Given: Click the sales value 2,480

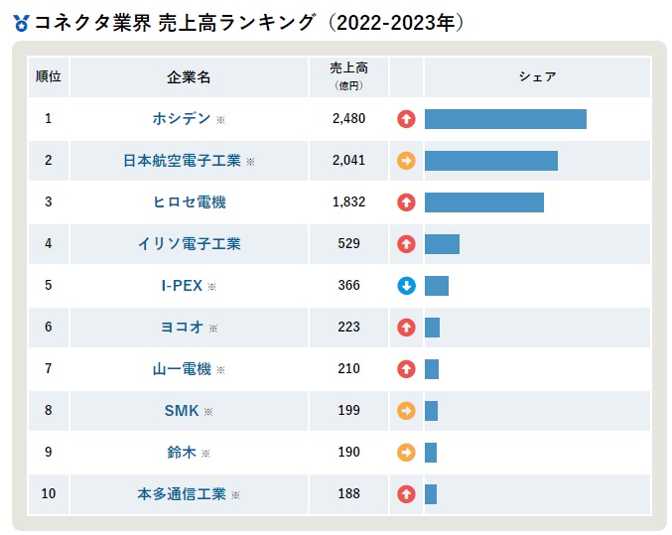Looking at the screenshot, I should [348, 118].
